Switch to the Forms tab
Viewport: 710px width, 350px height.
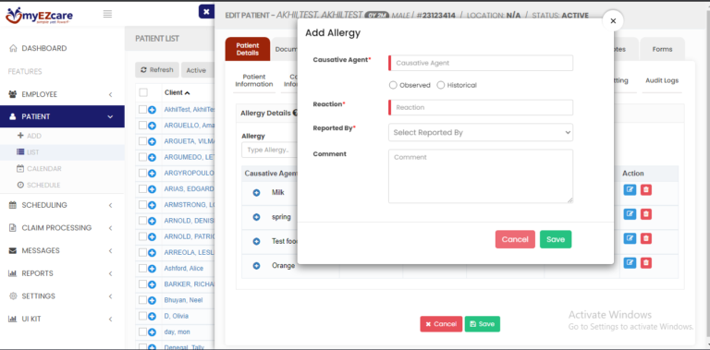click(662, 49)
